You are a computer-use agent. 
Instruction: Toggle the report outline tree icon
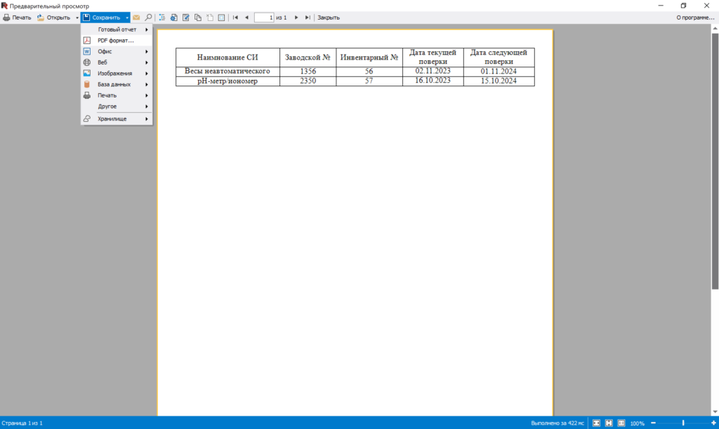[x=162, y=18]
